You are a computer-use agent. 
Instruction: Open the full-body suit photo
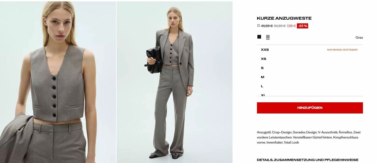coord(175,82)
